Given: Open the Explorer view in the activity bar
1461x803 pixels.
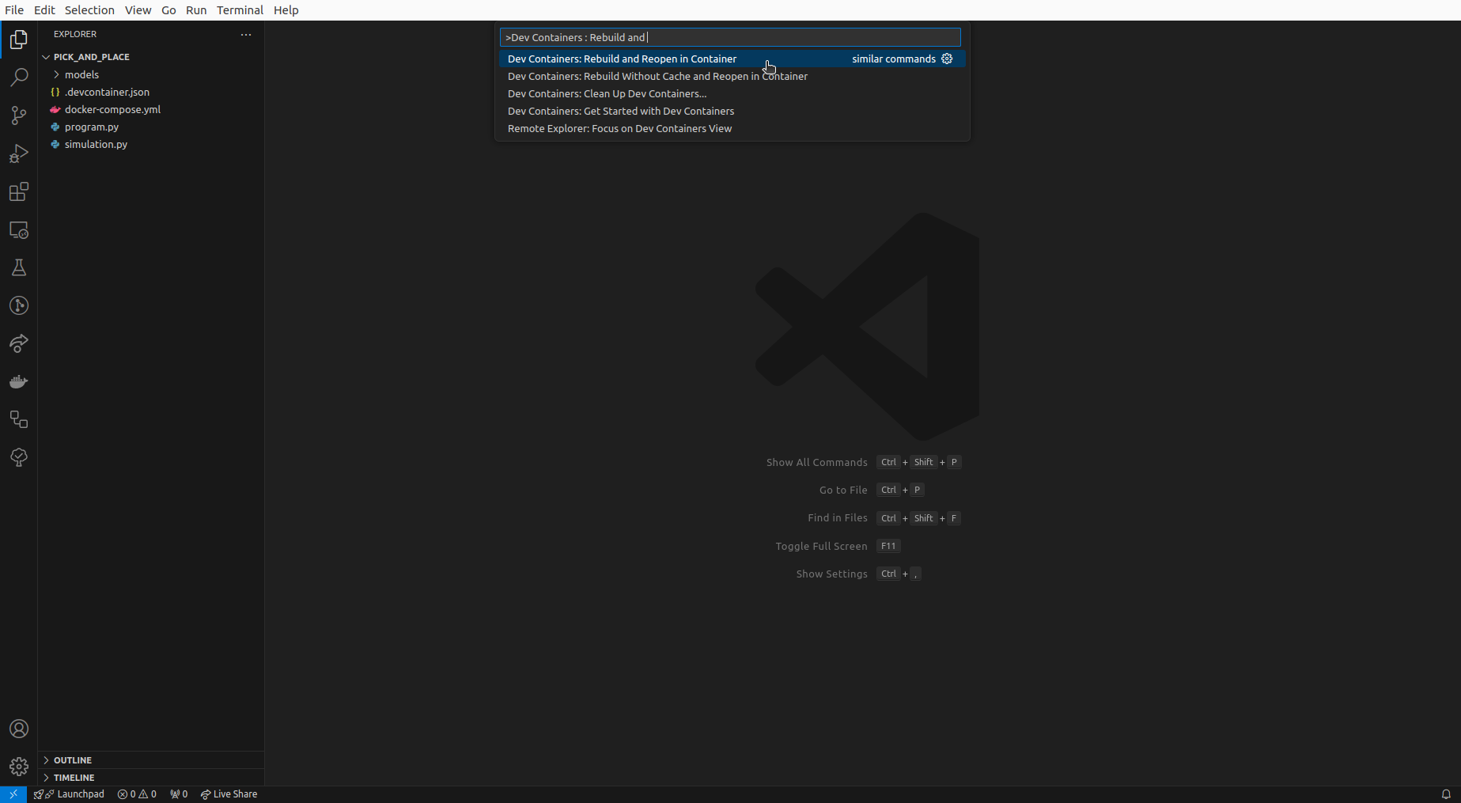Looking at the screenshot, I should pyautogui.click(x=19, y=40).
